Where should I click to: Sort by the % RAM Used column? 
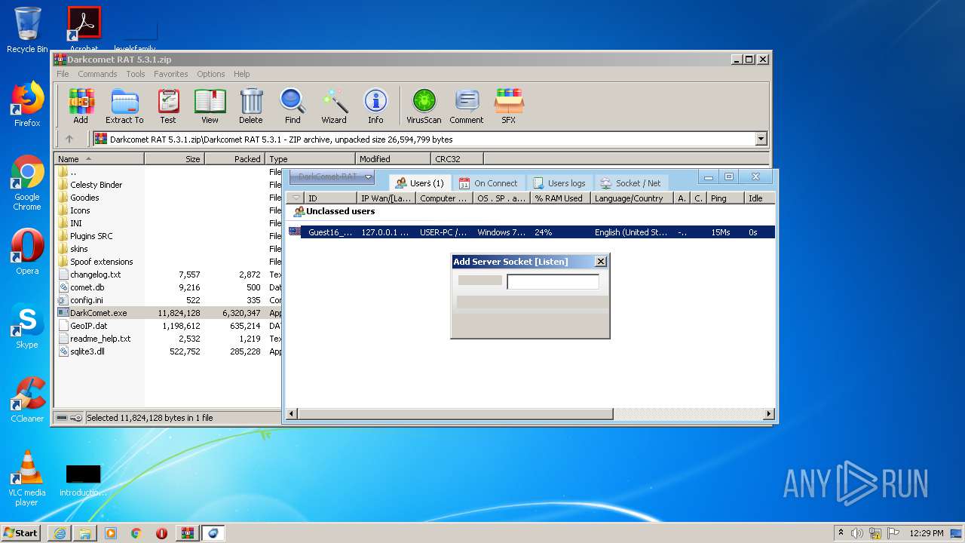point(559,198)
